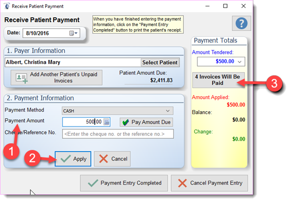Screen dimensions: 299x202
Task: Click the Amount Applied value $500.00
Action: (236, 105)
